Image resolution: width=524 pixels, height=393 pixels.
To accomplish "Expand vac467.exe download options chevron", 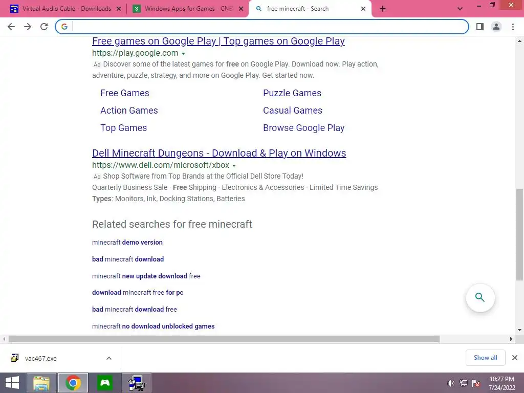I will pos(109,358).
